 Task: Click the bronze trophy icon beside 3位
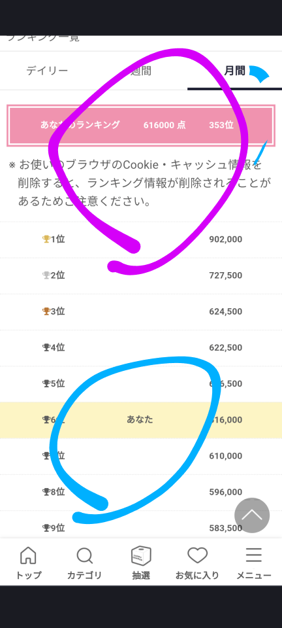[x=46, y=311]
